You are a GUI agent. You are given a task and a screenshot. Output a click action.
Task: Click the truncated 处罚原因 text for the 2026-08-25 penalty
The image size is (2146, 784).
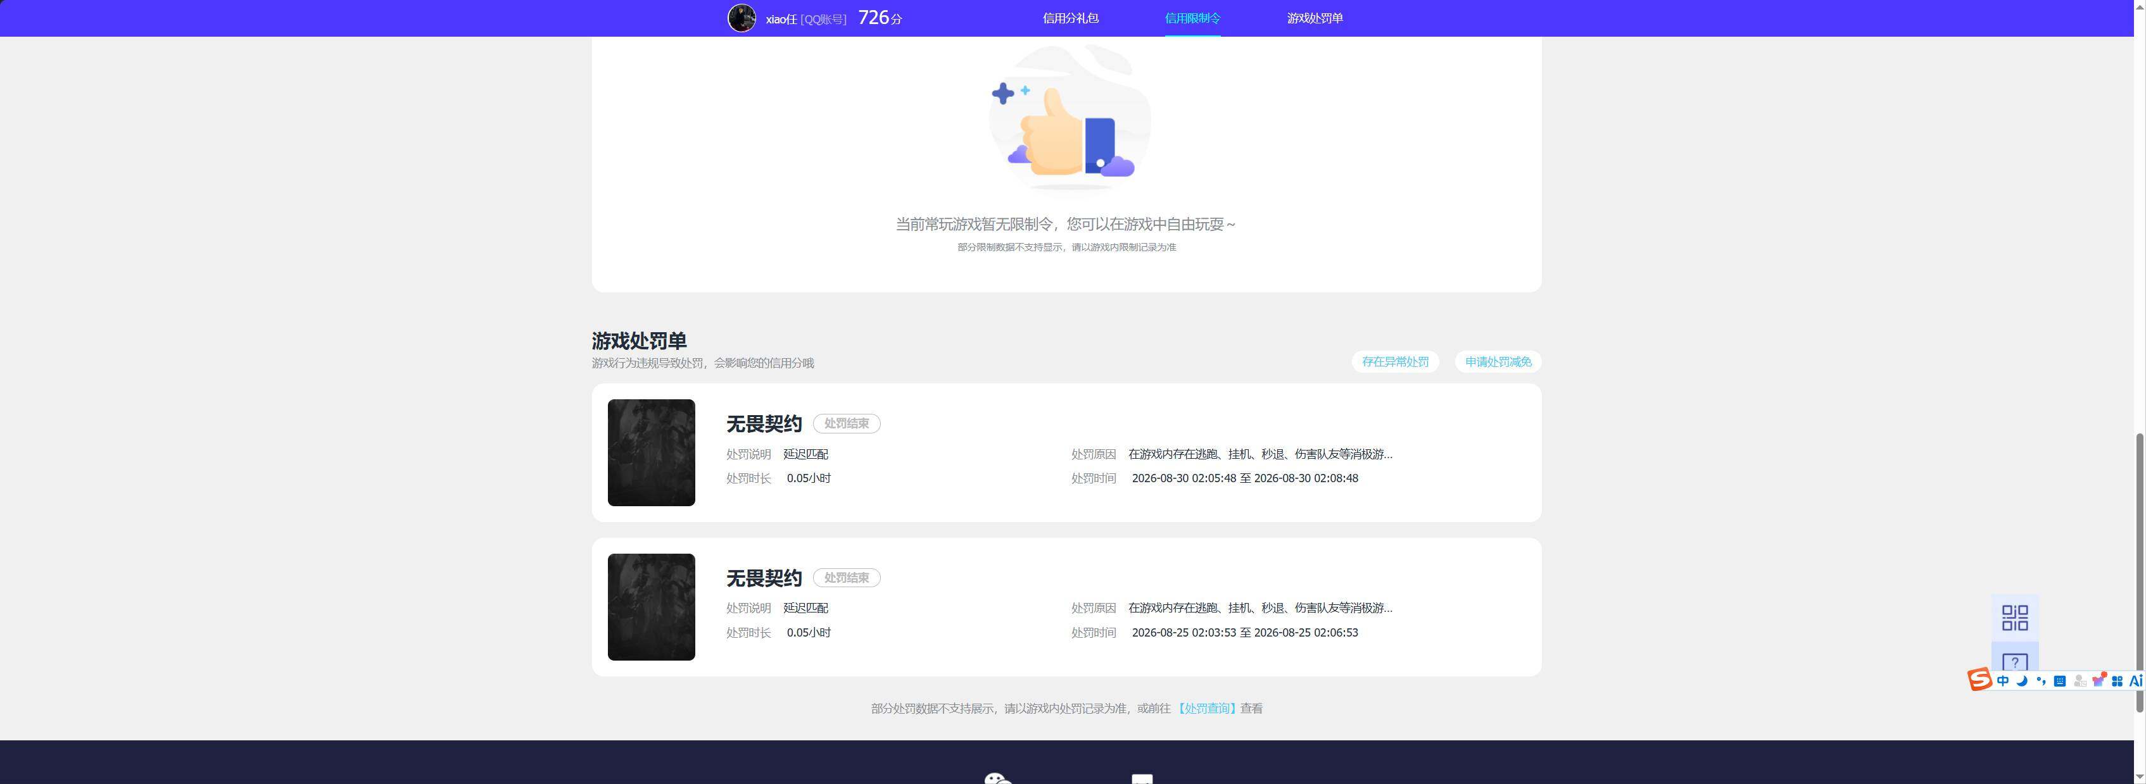click(x=1259, y=608)
